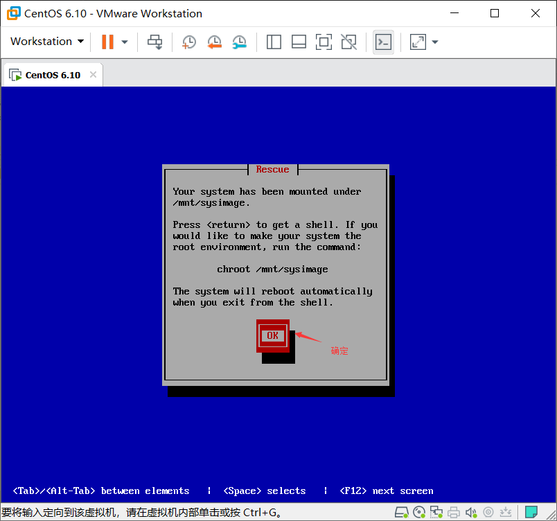
Task: Click '<Space> selects' hint text
Action: (264, 491)
